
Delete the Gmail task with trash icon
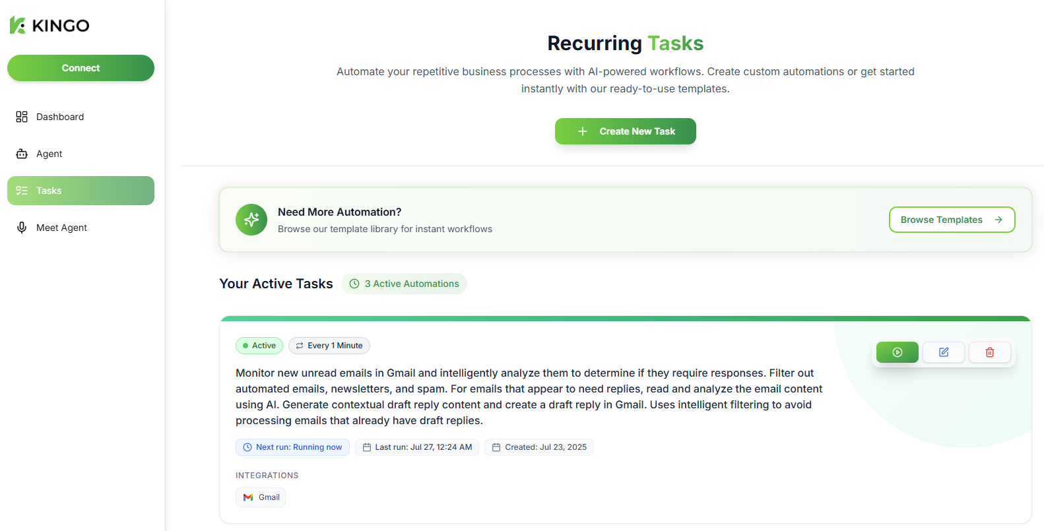click(989, 352)
